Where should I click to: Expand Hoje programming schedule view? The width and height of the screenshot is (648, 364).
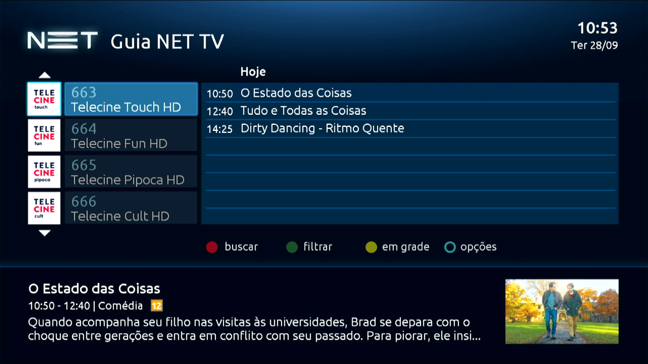click(x=253, y=71)
